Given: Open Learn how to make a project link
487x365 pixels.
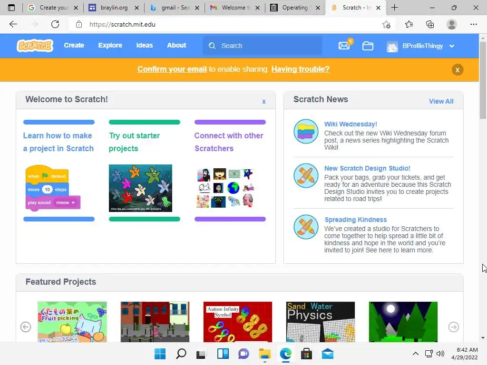Looking at the screenshot, I should point(58,142).
